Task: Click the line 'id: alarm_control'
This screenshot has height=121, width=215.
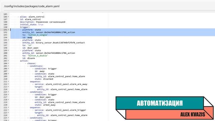Action: pyautogui.click(x=30, y=19)
